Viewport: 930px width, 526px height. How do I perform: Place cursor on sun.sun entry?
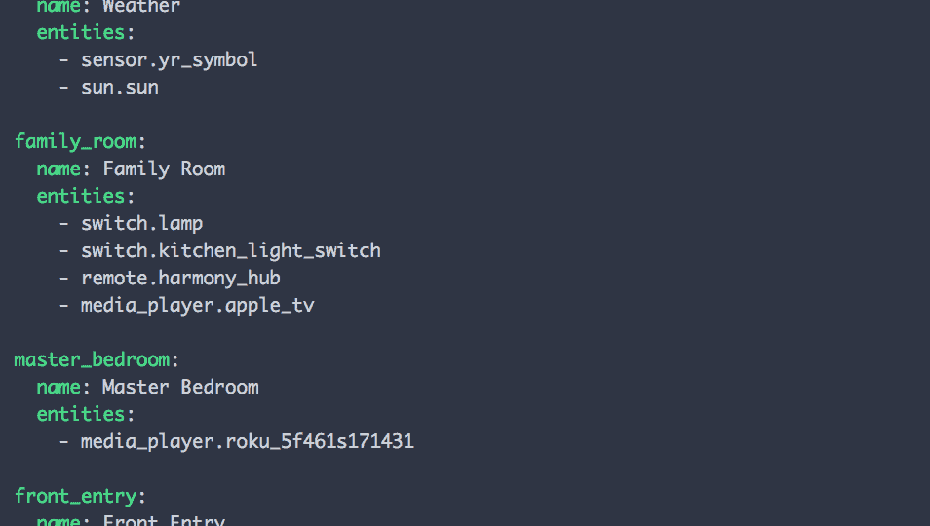click(x=120, y=88)
